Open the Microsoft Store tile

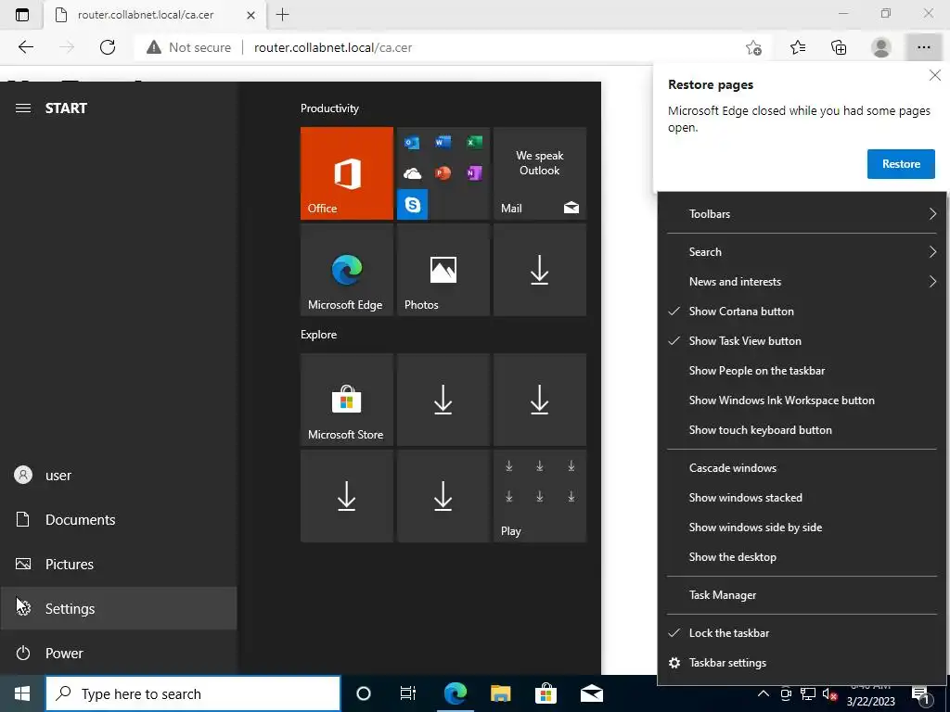click(x=347, y=400)
